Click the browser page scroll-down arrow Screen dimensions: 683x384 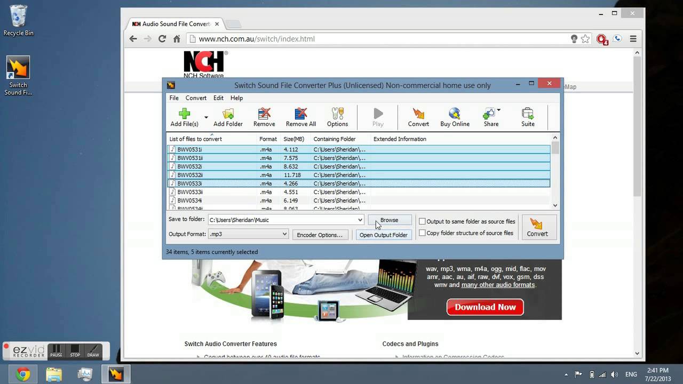pos(637,353)
